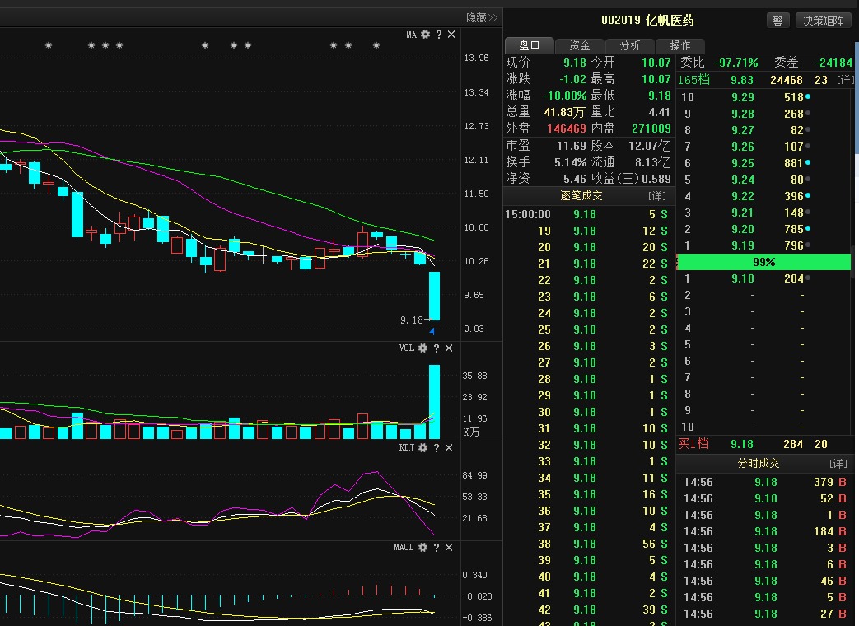Switch to the 盘口 tab

coord(530,45)
